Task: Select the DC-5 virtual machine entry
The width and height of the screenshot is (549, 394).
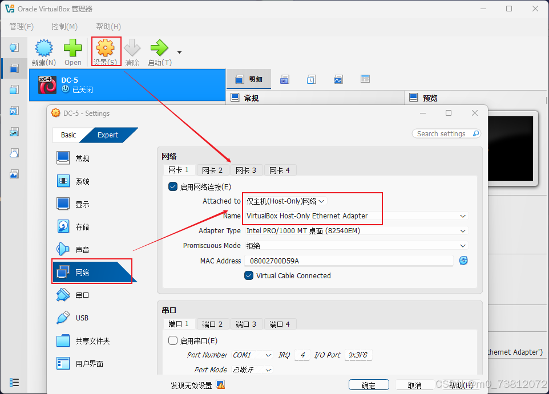Action: (x=127, y=85)
